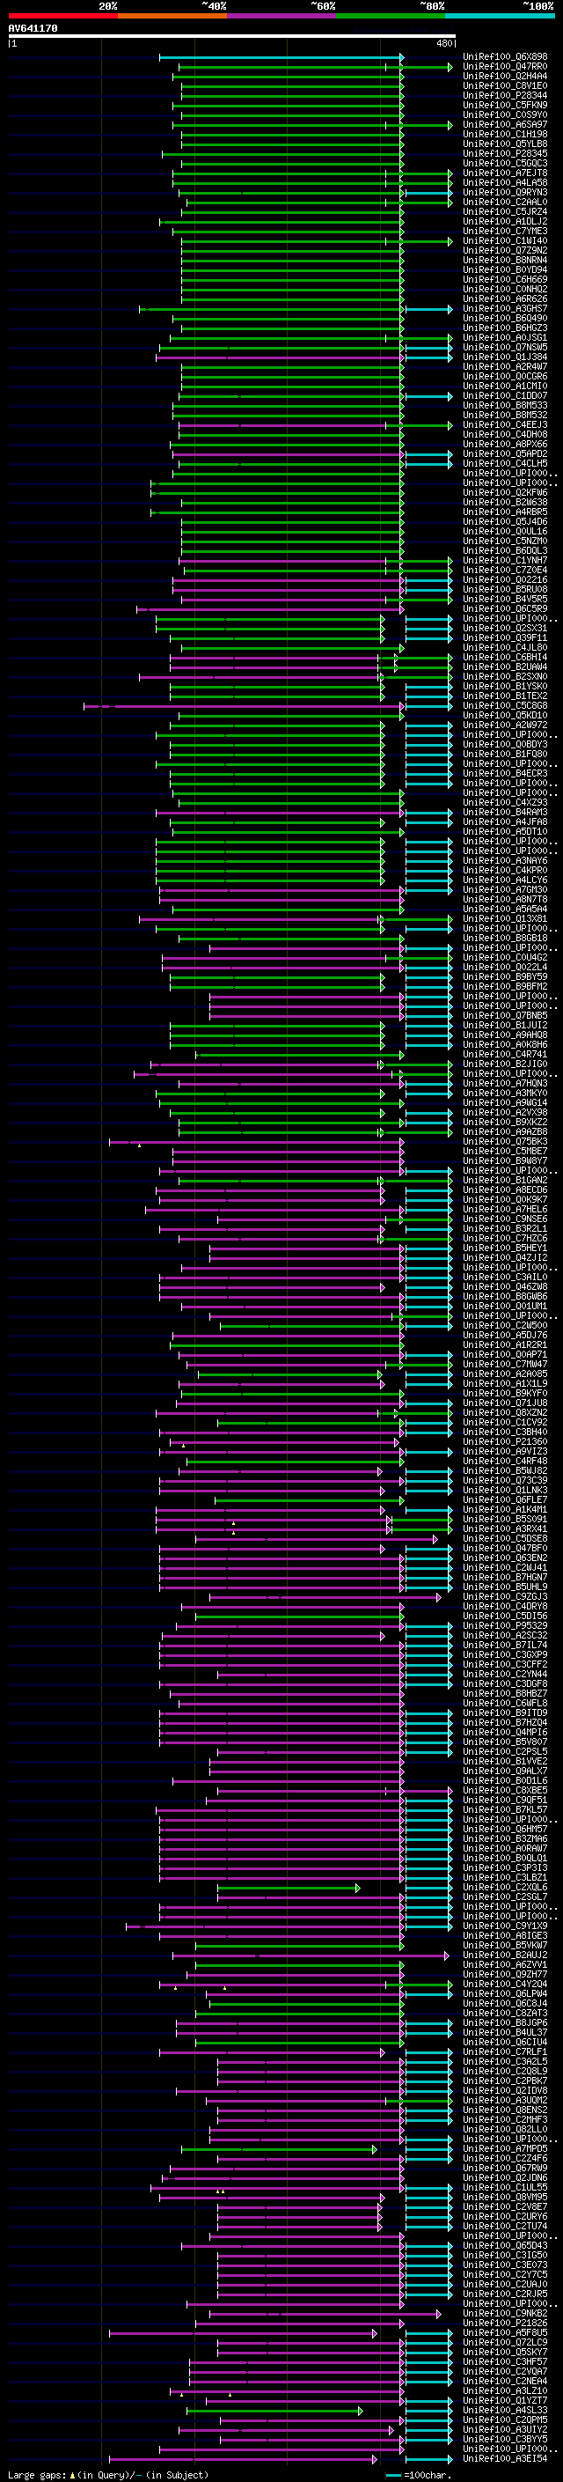Click the red 20% identity color segment
The height and width of the screenshot is (2482, 563).
[x=62, y=16]
